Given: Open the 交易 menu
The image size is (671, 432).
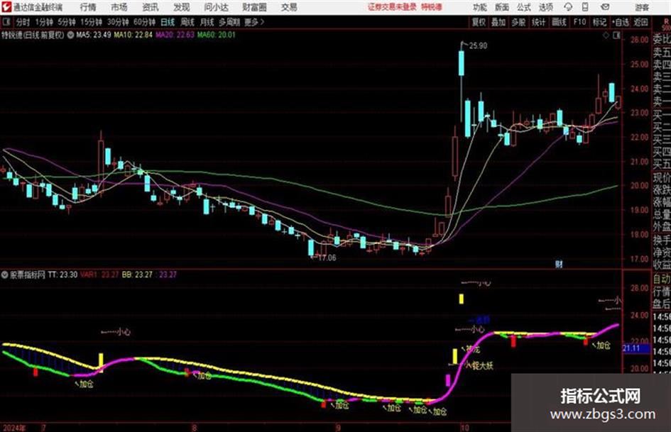Looking at the screenshot, I should click(289, 7).
